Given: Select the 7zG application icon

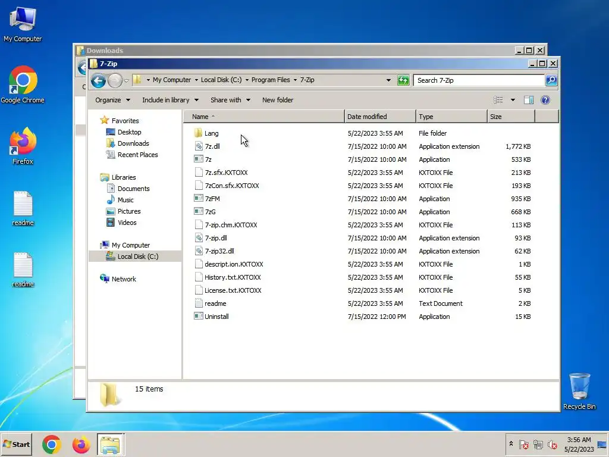Looking at the screenshot, I should coord(199,212).
